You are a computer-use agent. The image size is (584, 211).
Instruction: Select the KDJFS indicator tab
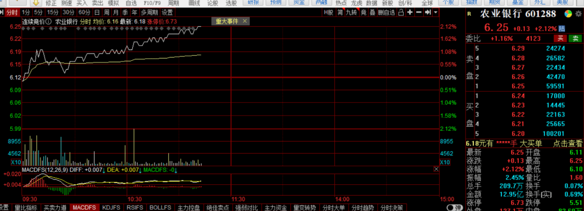[x=111, y=208]
